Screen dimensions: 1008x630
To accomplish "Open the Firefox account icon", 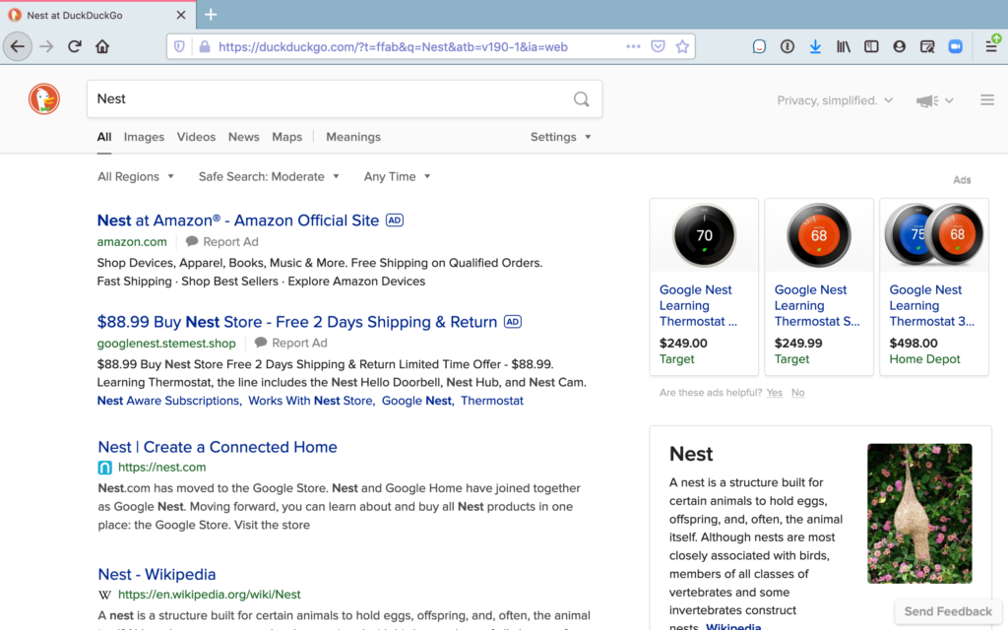I will point(900,46).
